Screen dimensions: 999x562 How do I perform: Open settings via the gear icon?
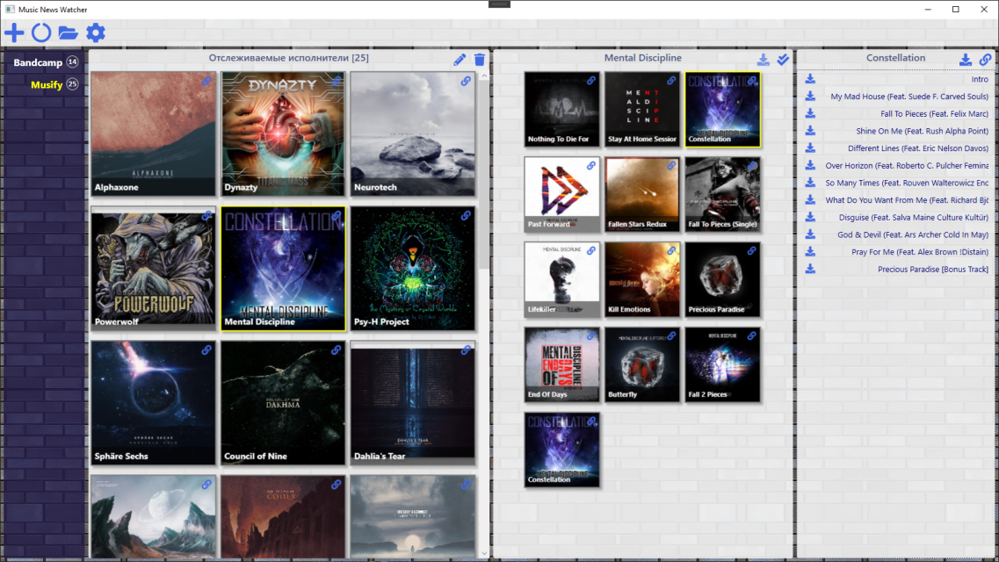coord(96,32)
